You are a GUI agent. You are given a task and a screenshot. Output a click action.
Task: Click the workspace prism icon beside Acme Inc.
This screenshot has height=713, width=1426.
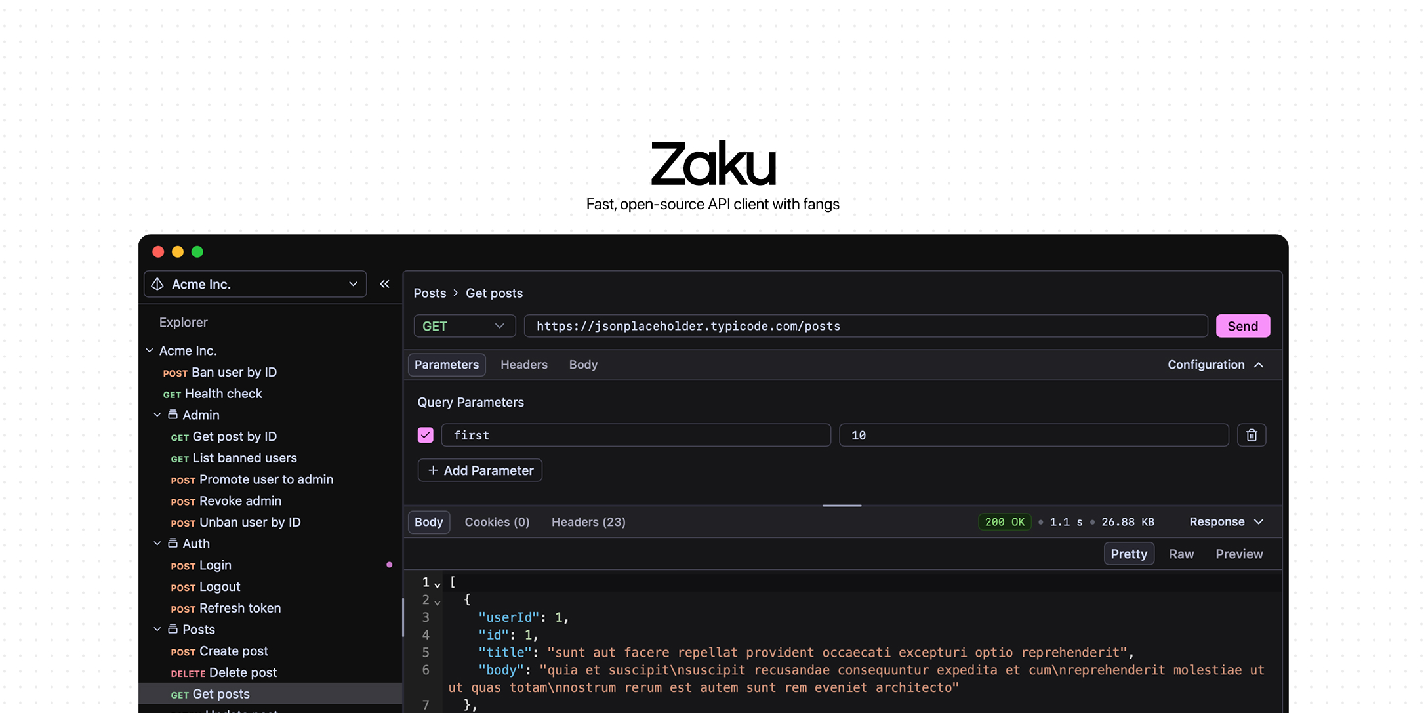157,283
